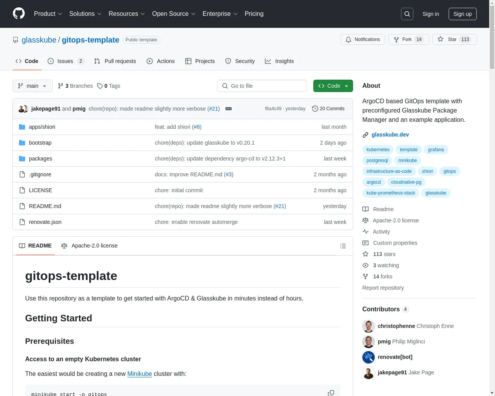Open the Actions tab
The width and height of the screenshot is (495, 396).
point(161,61)
